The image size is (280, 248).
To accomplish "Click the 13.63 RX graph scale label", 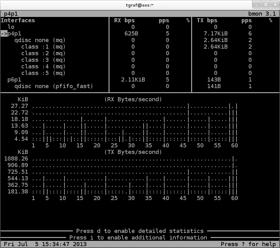I will coord(19,126).
